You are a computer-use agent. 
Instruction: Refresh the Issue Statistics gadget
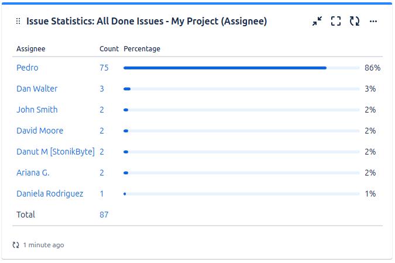tap(355, 21)
